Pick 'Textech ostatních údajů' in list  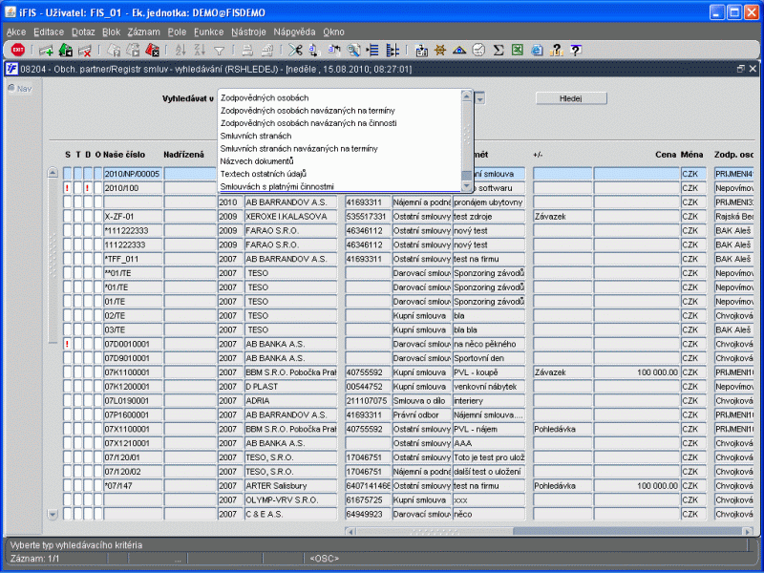click(265, 174)
